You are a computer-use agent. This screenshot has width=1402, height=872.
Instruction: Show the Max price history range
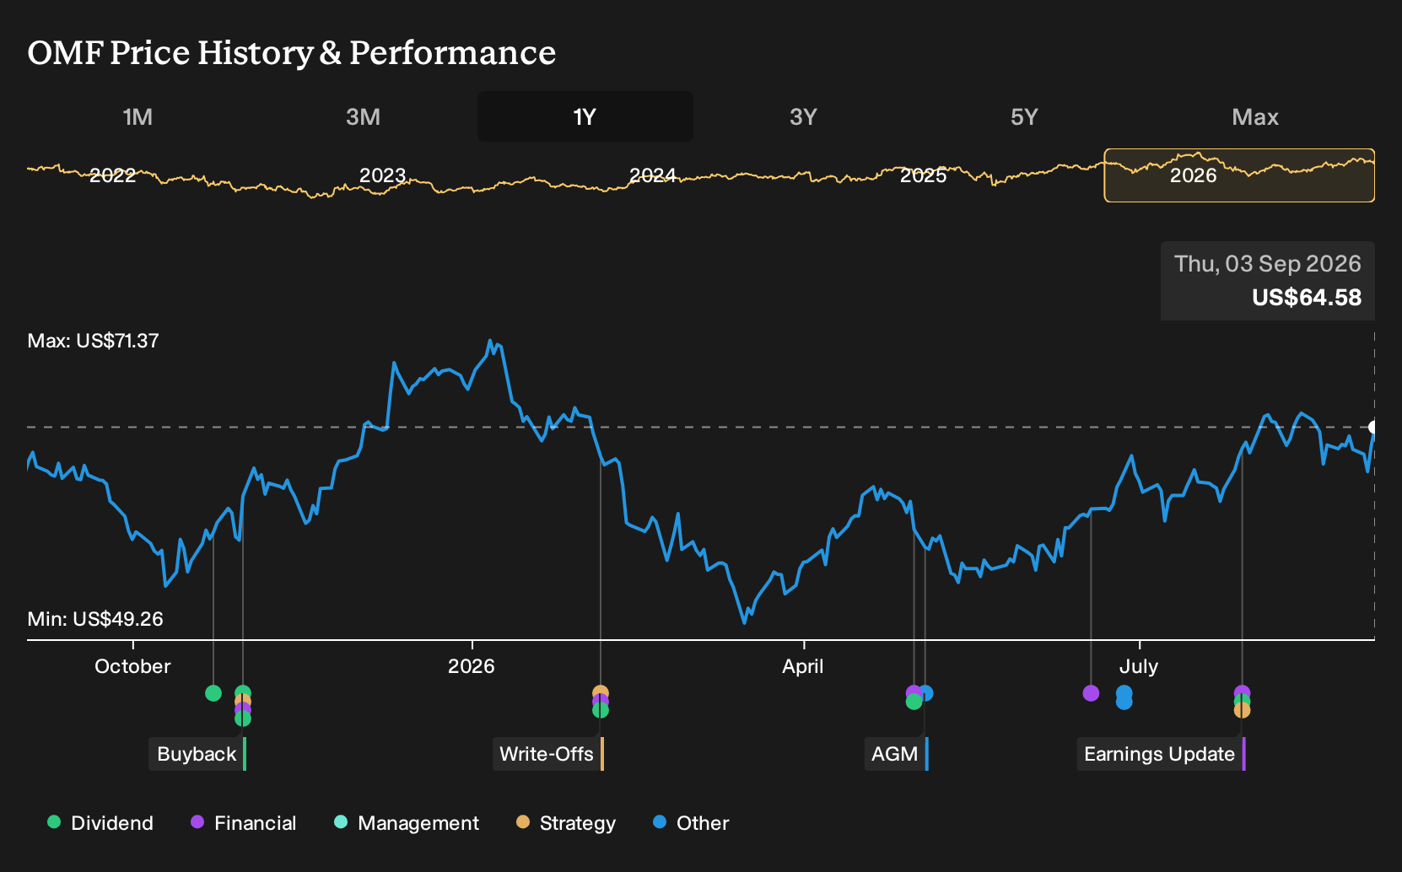pyautogui.click(x=1255, y=116)
